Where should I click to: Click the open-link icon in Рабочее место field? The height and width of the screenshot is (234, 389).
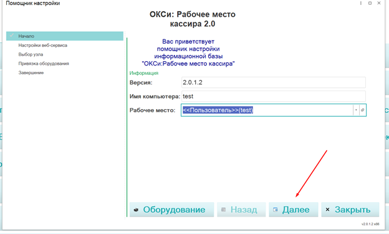[362, 110]
